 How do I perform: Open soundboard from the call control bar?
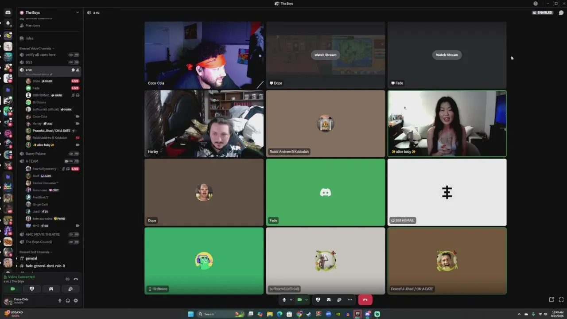[x=339, y=300]
